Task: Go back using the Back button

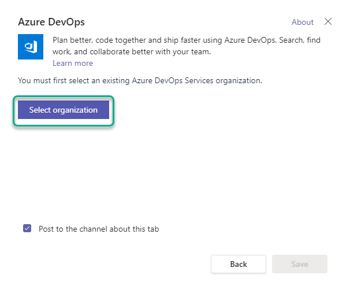Action: point(239,264)
